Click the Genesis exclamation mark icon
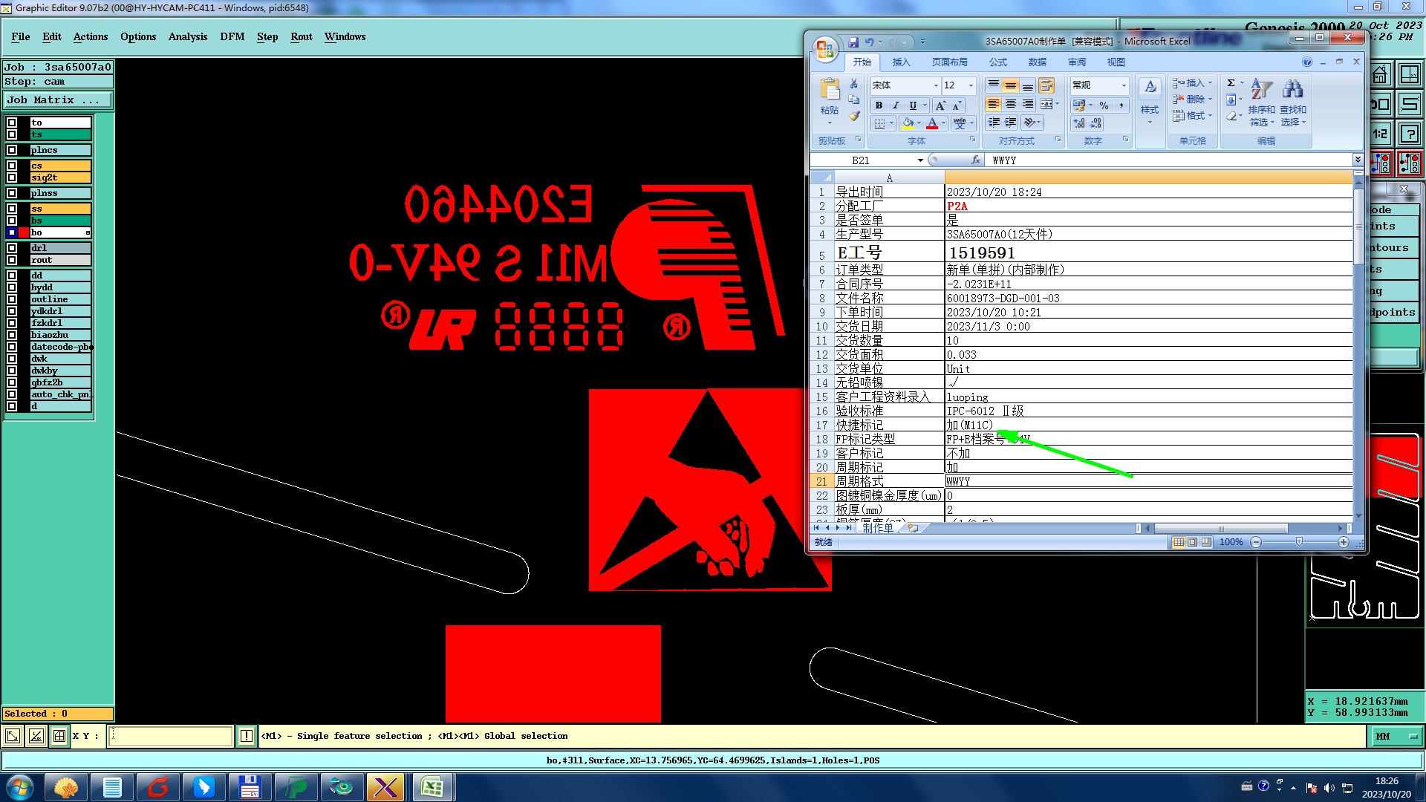1426x802 pixels. pos(247,736)
